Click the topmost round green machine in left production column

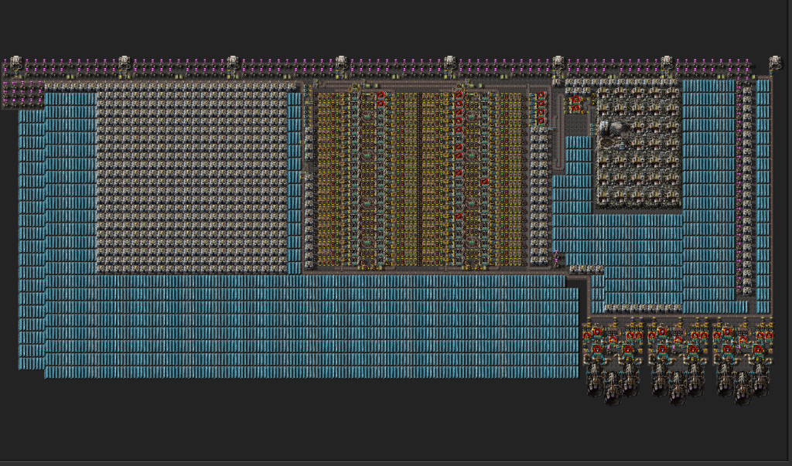coord(367,117)
